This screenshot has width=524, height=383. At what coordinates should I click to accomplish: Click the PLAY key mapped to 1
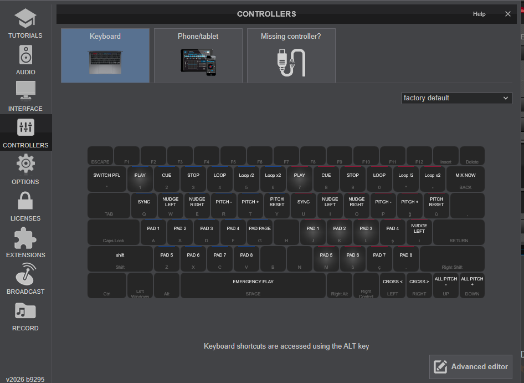coord(140,179)
